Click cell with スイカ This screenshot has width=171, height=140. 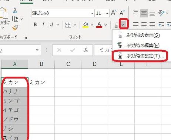tap(15, 137)
